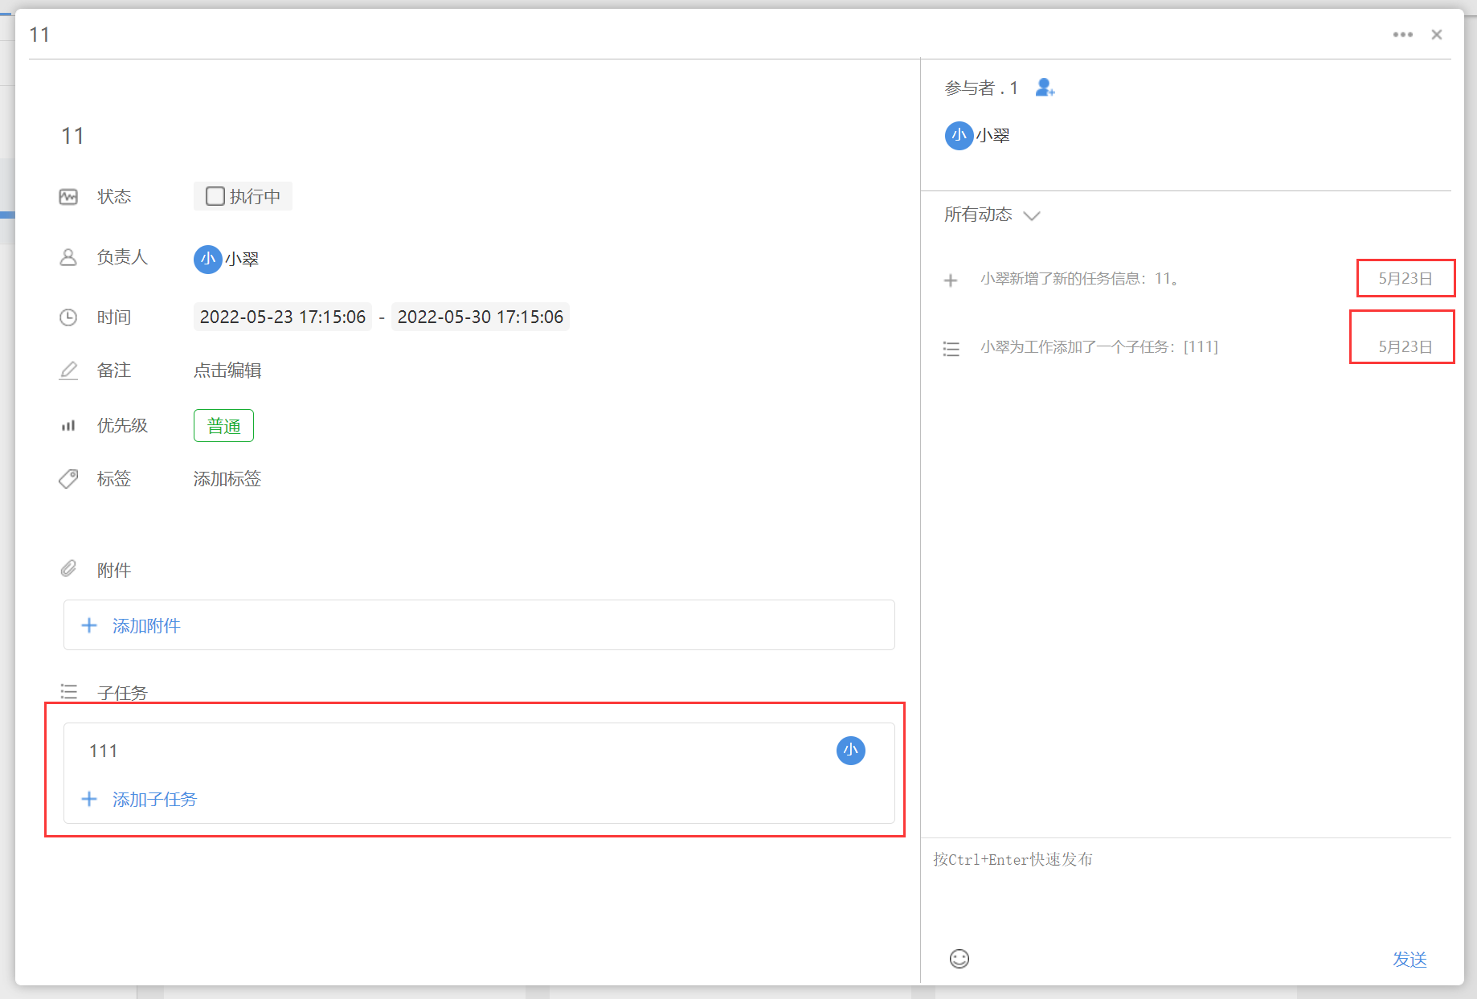Viewport: 1477px width, 999px height.
Task: Click the task title 11 in the body
Action: pos(72,136)
